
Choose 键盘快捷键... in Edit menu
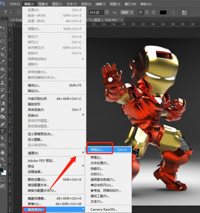tap(54, 198)
